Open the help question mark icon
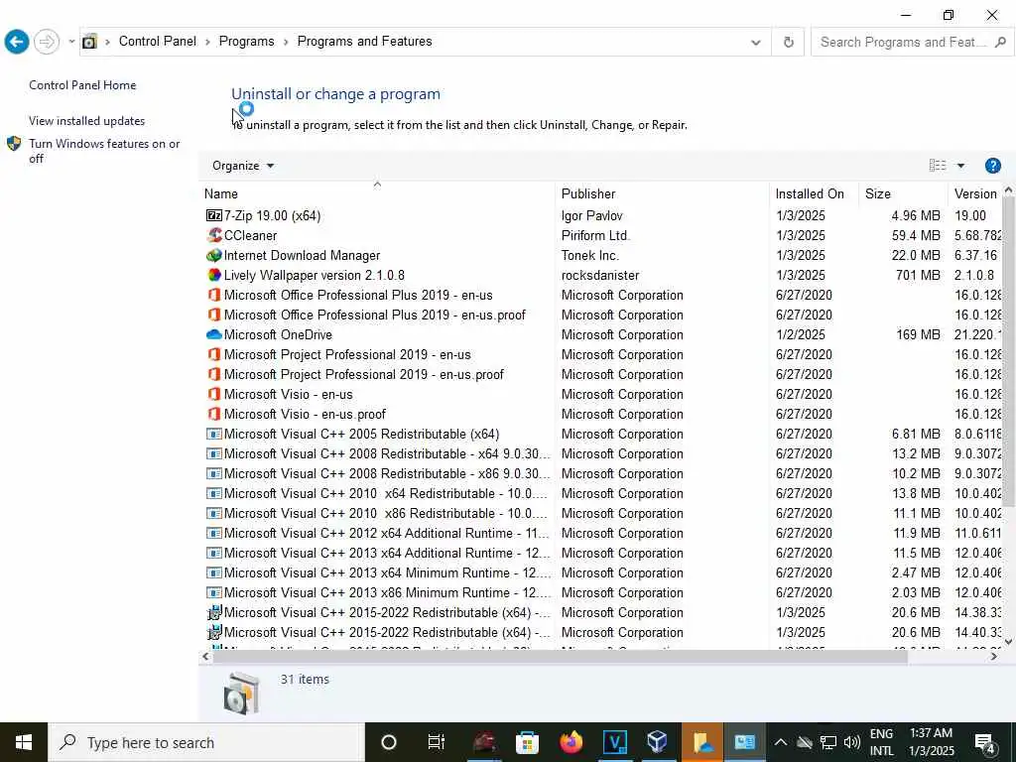Image resolution: width=1016 pixels, height=762 pixels. click(992, 166)
